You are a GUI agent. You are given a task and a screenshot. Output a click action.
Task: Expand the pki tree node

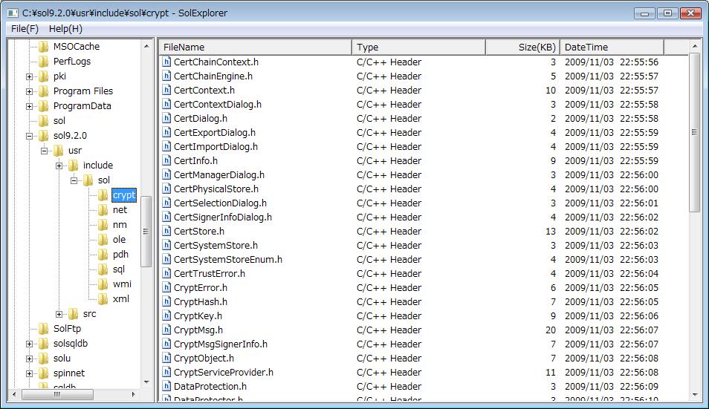click(30, 76)
